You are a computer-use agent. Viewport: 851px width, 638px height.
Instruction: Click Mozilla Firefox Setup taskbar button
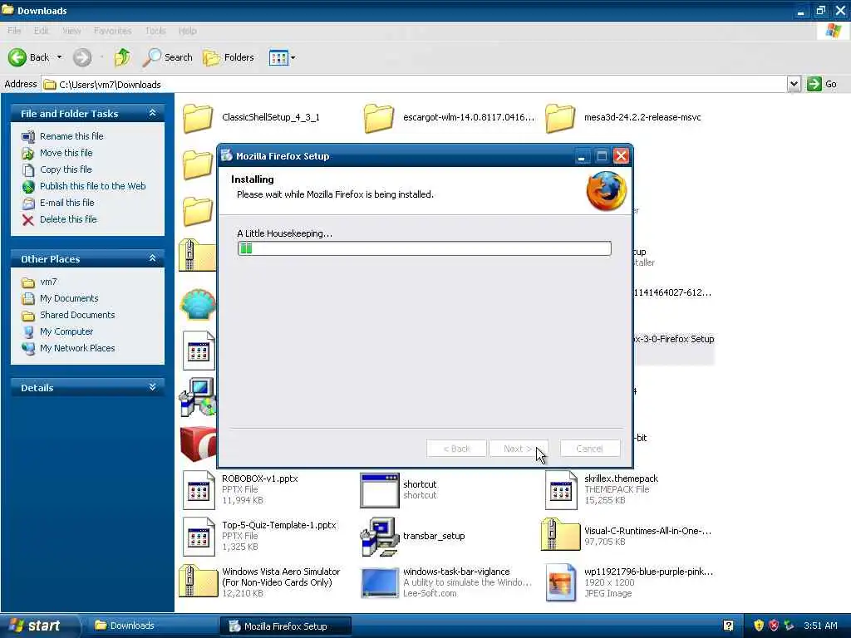(x=285, y=626)
